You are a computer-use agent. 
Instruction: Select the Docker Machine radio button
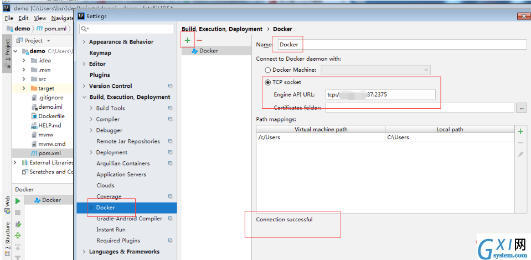(268, 70)
